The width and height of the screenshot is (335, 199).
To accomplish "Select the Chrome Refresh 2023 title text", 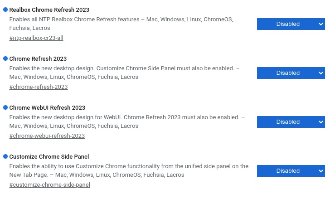I will tap(38, 59).
